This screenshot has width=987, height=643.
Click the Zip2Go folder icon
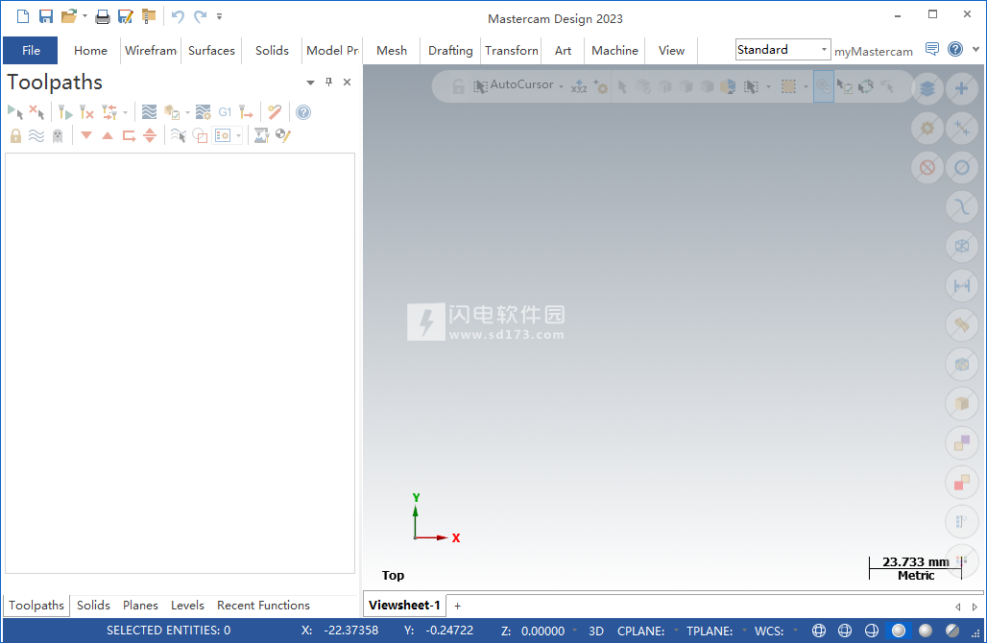[x=149, y=16]
